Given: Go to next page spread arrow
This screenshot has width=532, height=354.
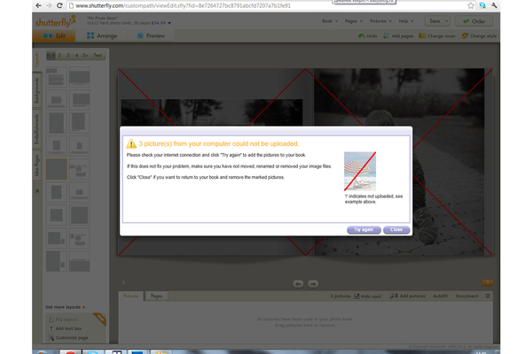Looking at the screenshot, I should coord(314,283).
